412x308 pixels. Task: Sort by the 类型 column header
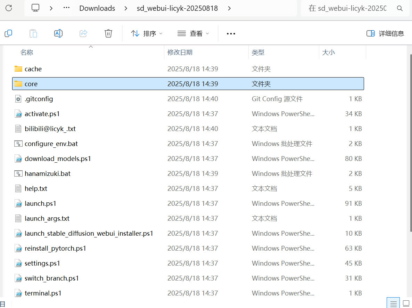pyautogui.click(x=258, y=52)
